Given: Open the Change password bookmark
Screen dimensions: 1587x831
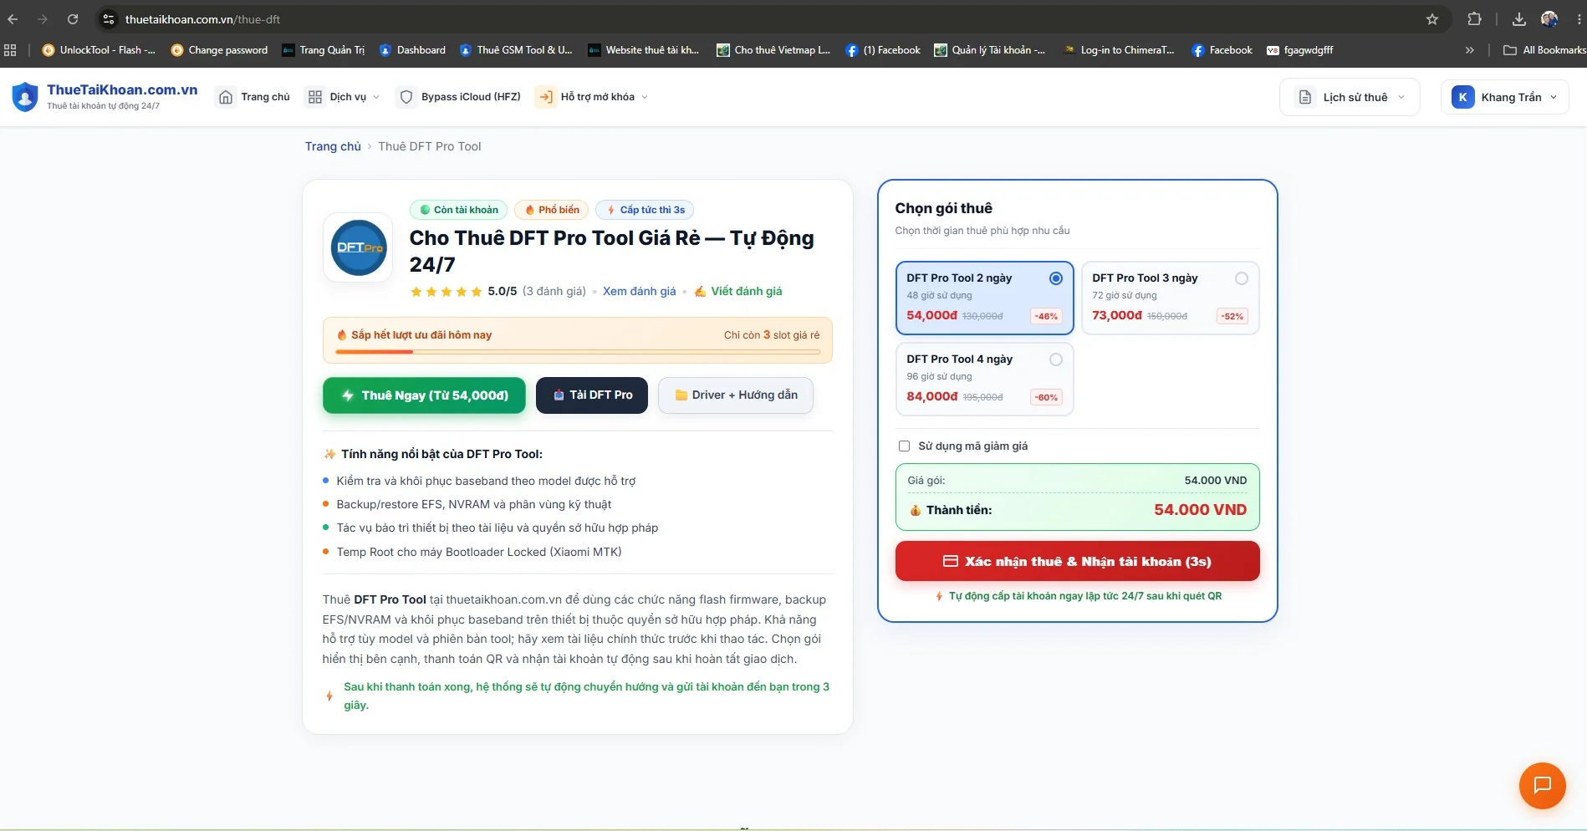Looking at the screenshot, I should [x=219, y=50].
